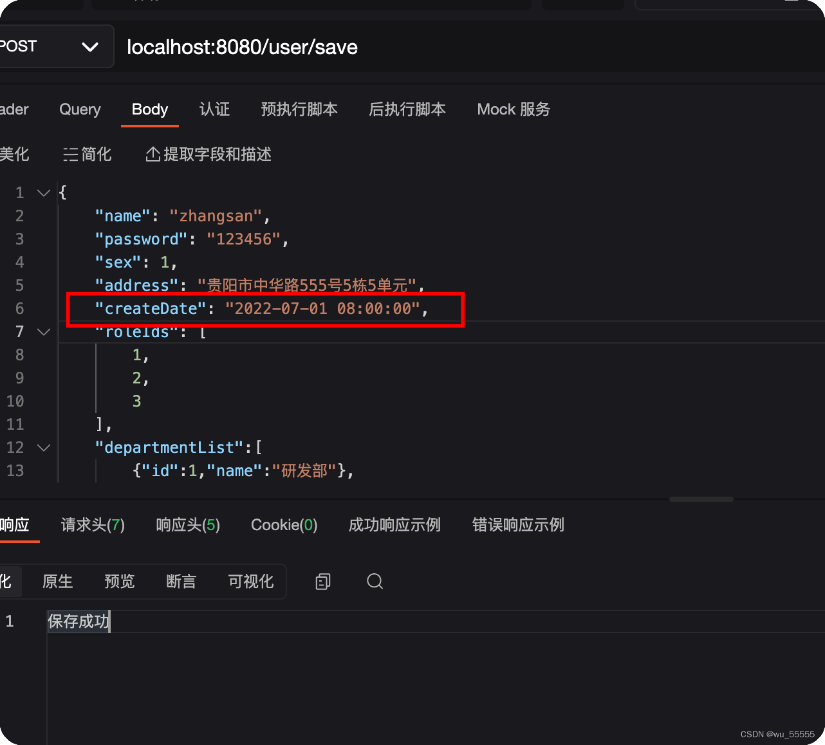
Task: Click the "createDate" key on line 6
Action: (151, 309)
